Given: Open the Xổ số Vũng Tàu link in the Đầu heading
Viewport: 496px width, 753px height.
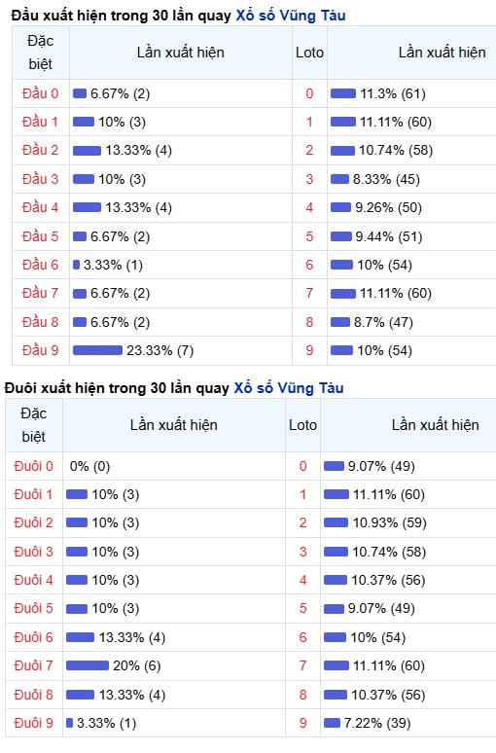Looking at the screenshot, I should (x=291, y=16).
